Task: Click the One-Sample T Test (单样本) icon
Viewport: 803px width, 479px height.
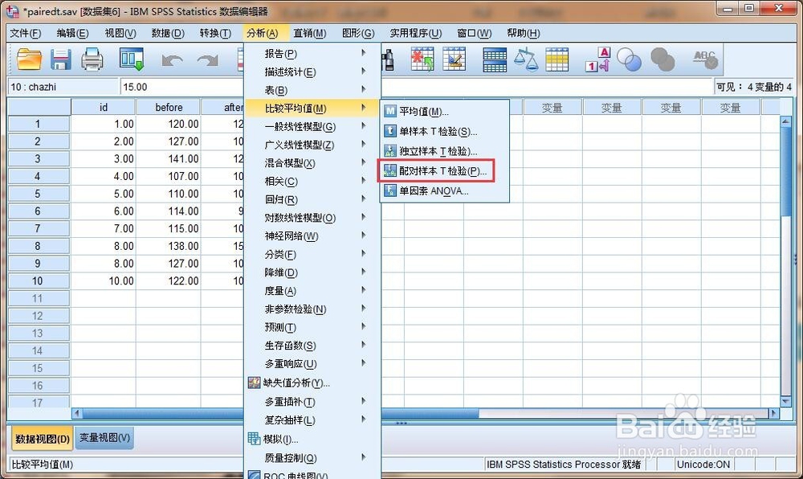Action: (x=390, y=131)
